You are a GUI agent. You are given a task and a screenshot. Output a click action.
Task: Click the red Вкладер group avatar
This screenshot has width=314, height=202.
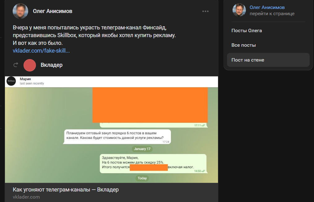30,65
